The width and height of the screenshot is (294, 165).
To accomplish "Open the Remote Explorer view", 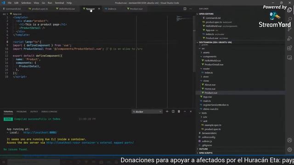I will pos(289,57).
